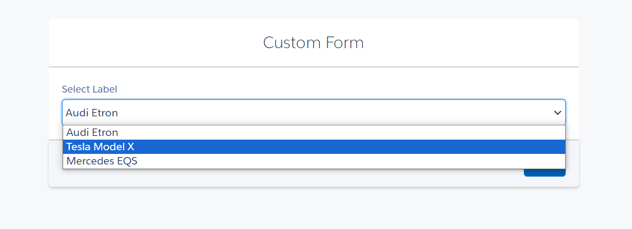Image resolution: width=632 pixels, height=229 pixels.
Task: Click the "Mercedes EQS" list entry
Action: click(x=102, y=161)
